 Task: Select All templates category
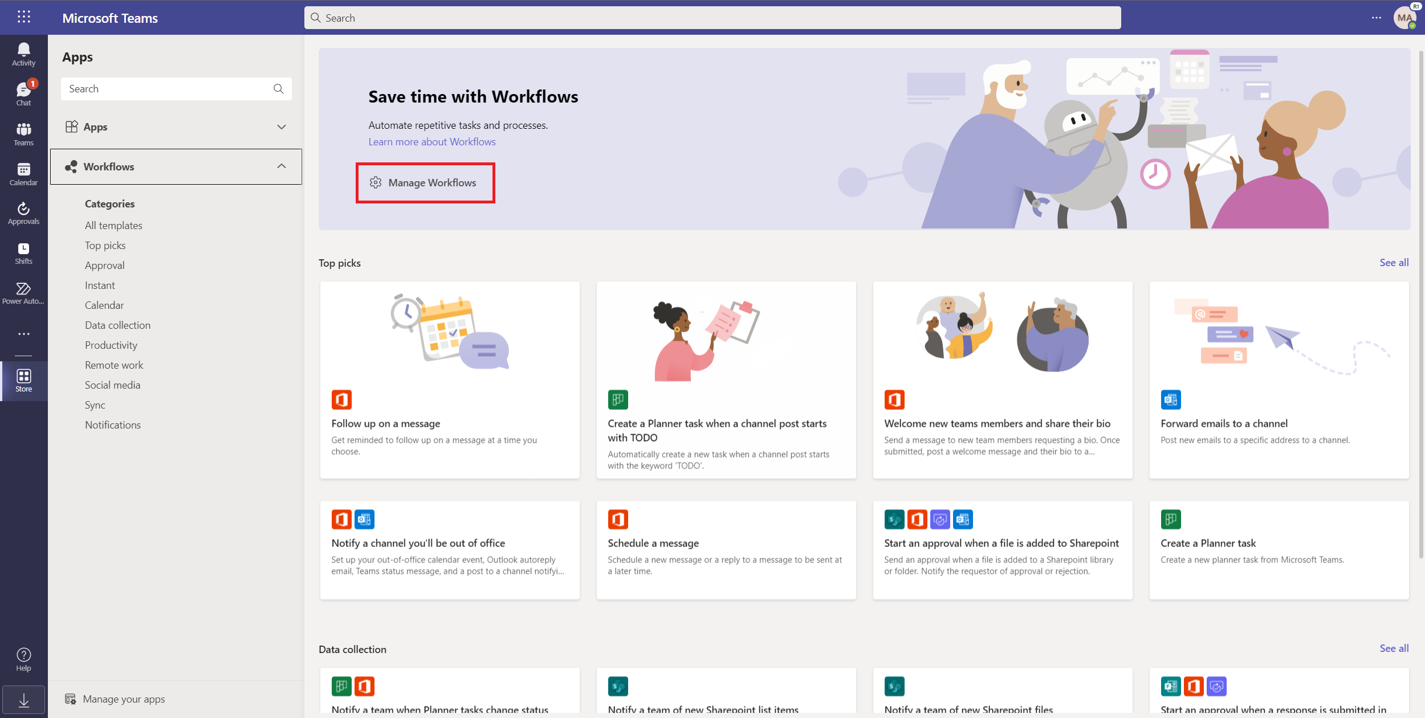pos(113,225)
